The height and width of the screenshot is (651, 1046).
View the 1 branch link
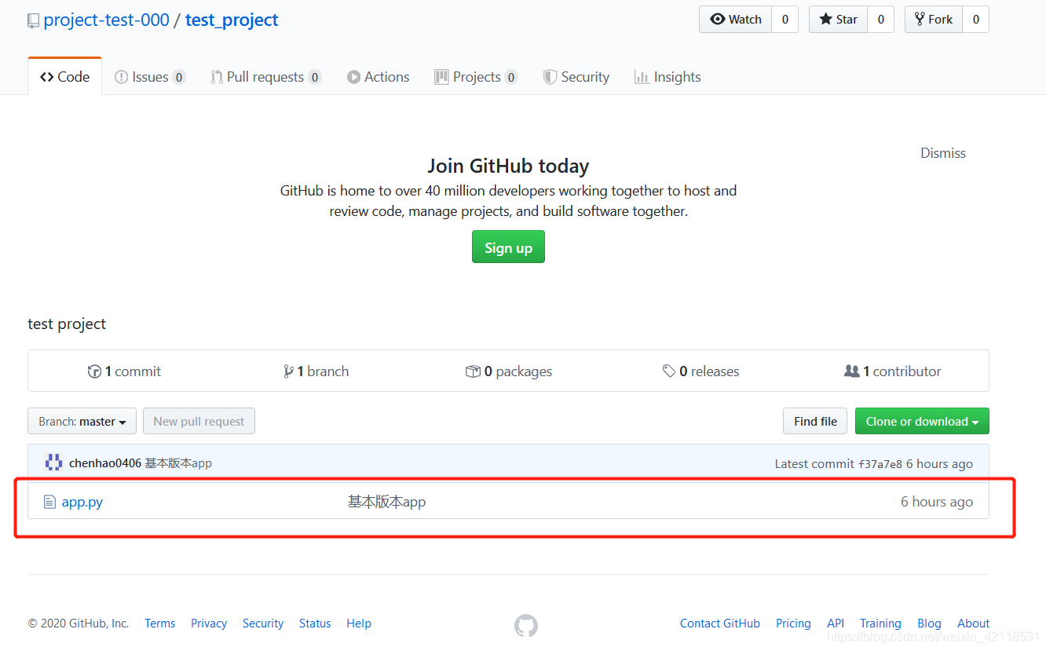click(316, 371)
